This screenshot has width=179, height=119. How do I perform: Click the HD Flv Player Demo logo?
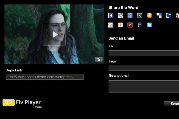click(22, 104)
